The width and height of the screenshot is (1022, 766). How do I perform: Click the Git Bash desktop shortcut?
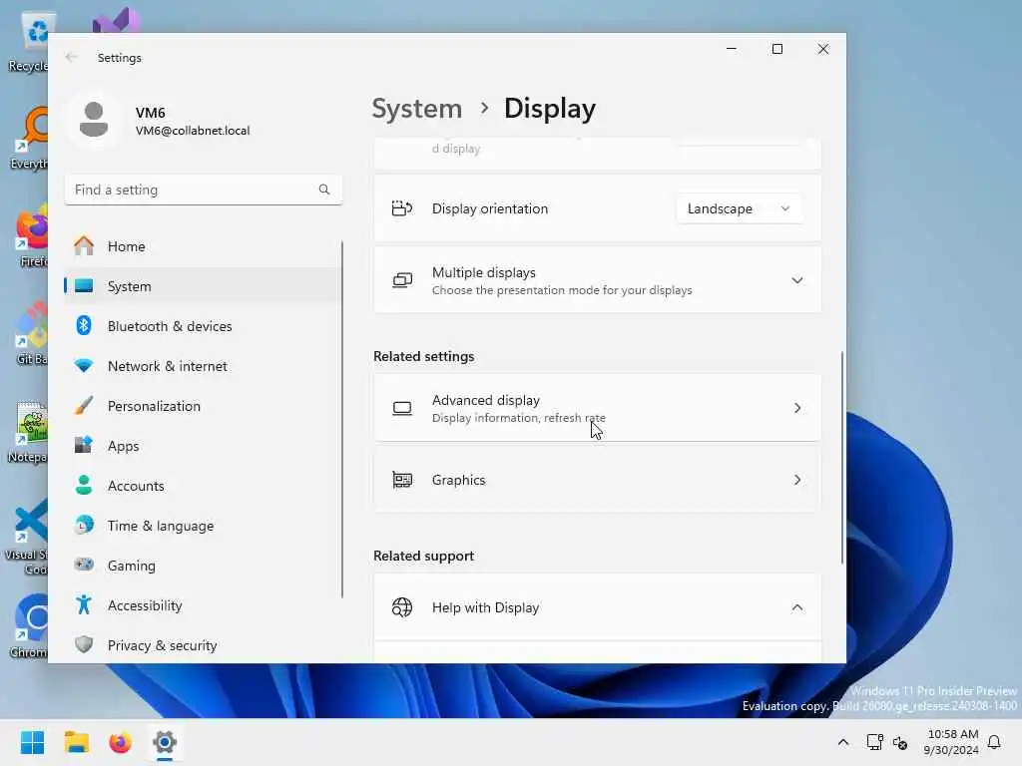[x=31, y=333]
